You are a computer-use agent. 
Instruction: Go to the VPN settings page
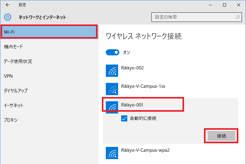(x=49, y=76)
